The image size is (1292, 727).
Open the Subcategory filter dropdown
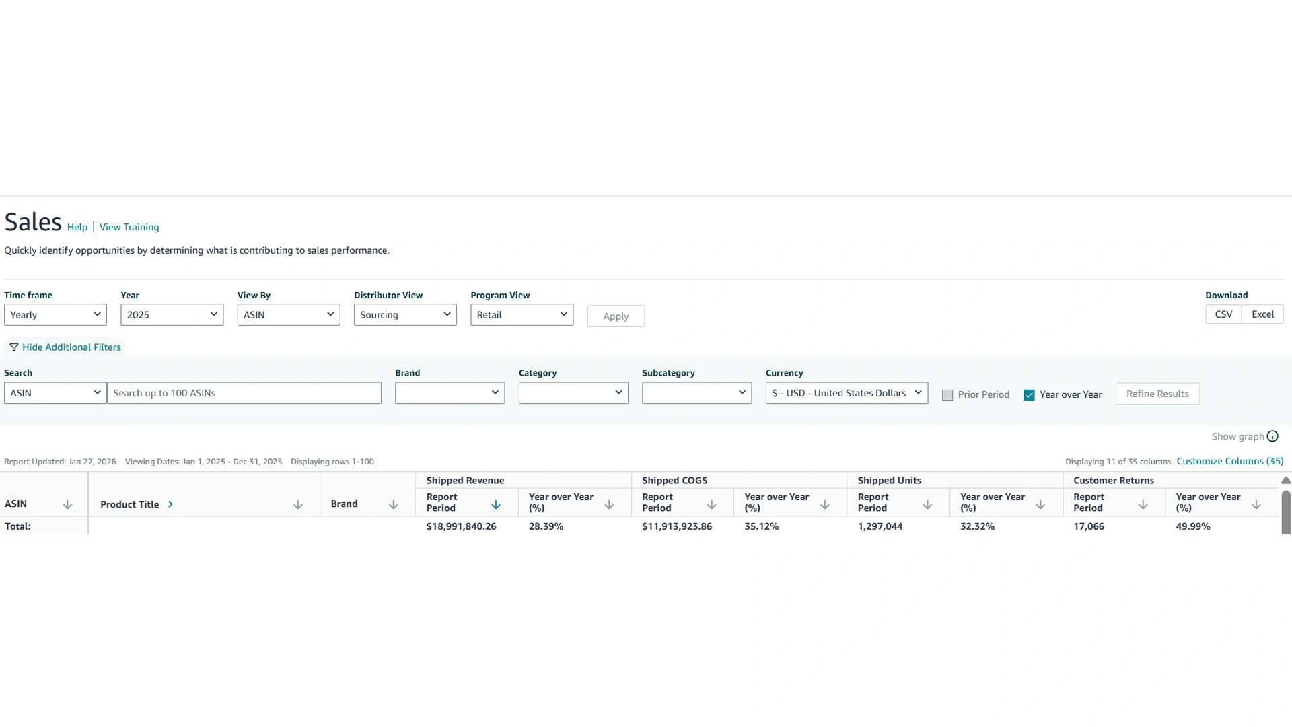[x=696, y=393]
